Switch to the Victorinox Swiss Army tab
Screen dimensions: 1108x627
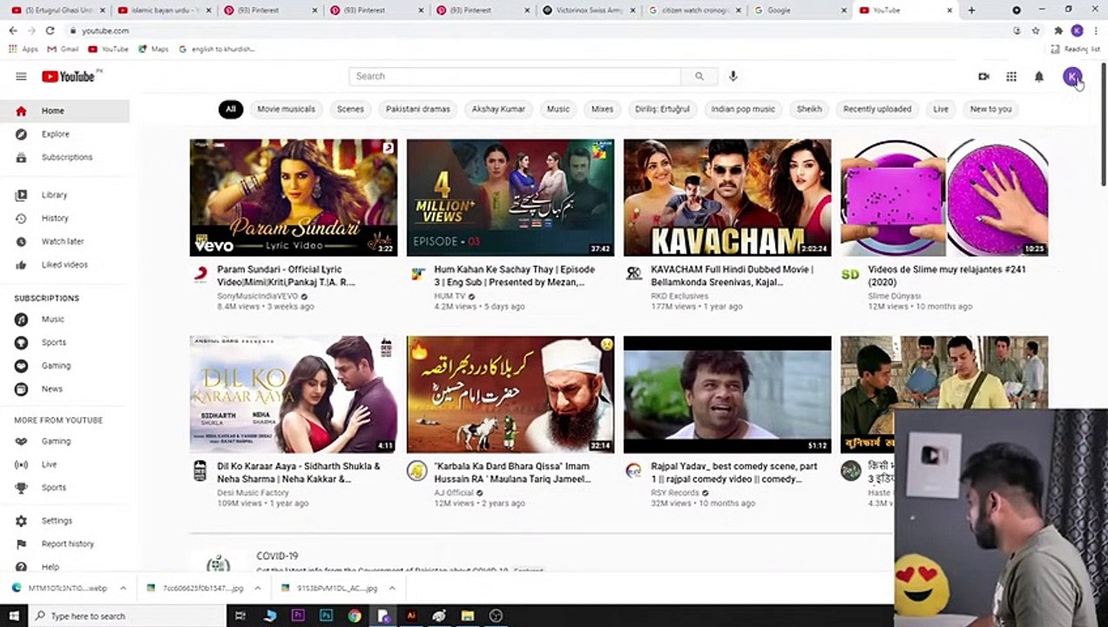588,10
